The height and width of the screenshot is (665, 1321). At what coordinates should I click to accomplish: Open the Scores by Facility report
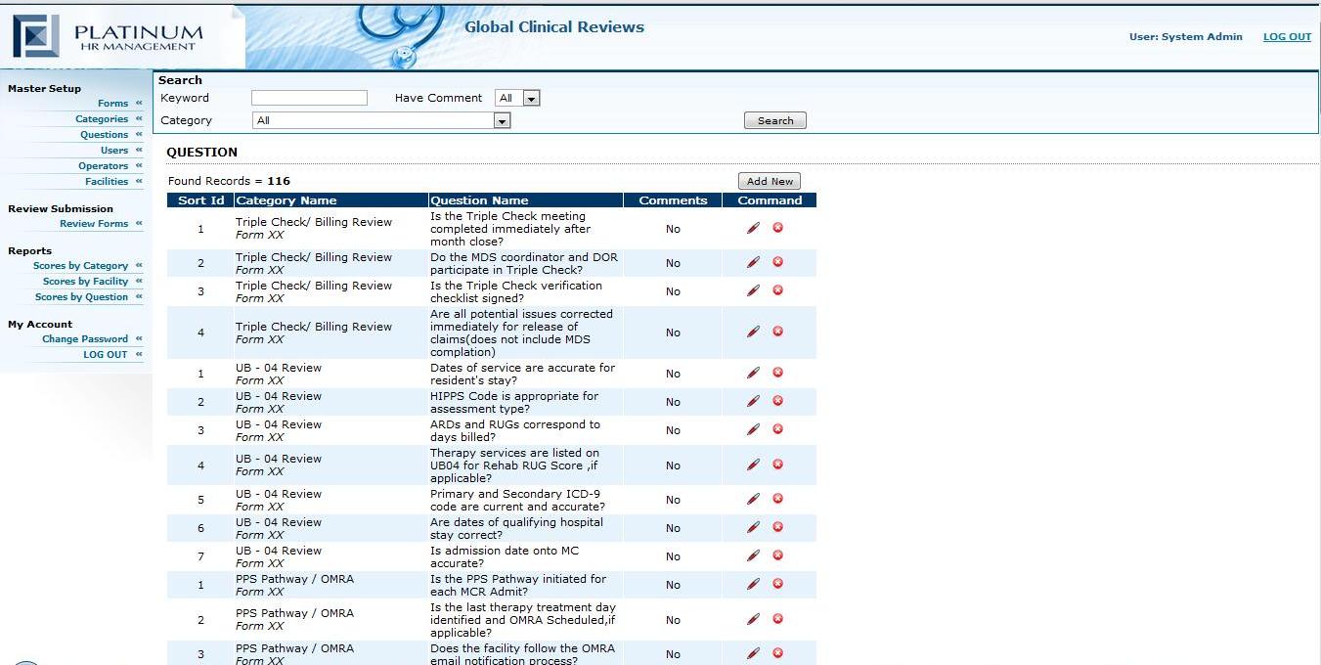pos(85,282)
